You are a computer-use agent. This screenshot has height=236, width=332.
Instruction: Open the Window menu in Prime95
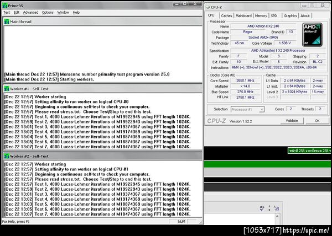[63, 13]
